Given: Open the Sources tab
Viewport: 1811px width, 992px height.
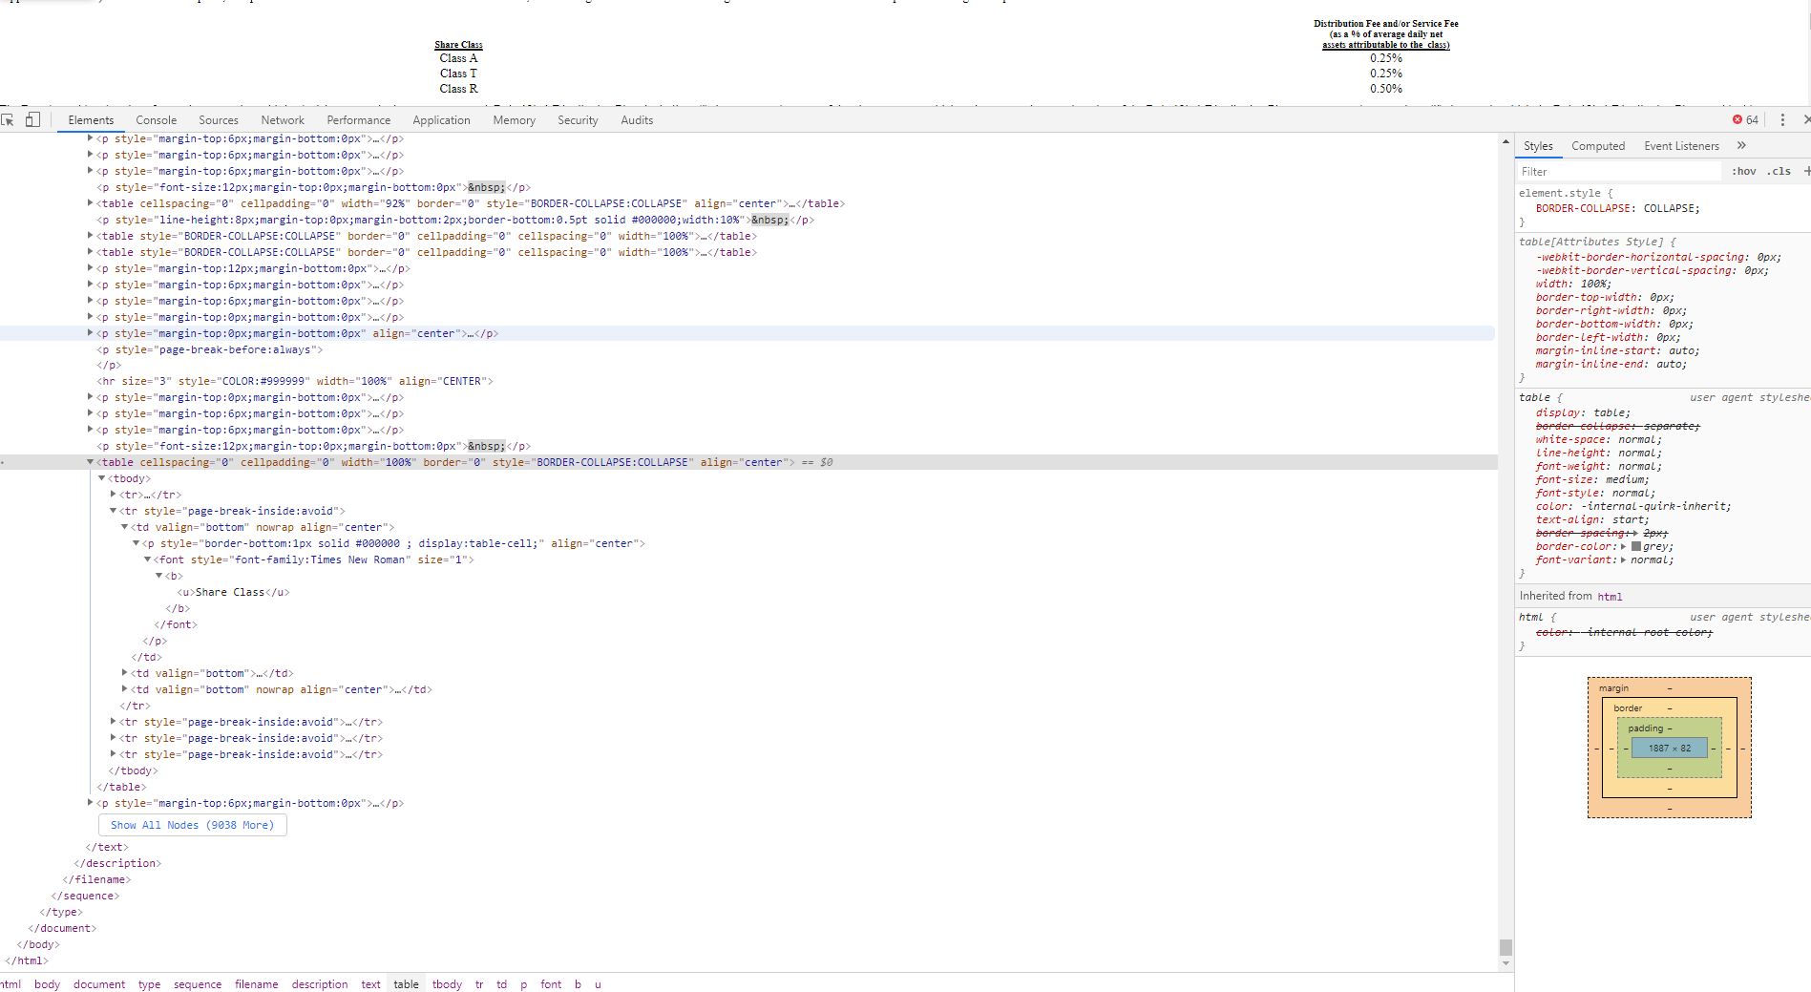Looking at the screenshot, I should coord(219,120).
